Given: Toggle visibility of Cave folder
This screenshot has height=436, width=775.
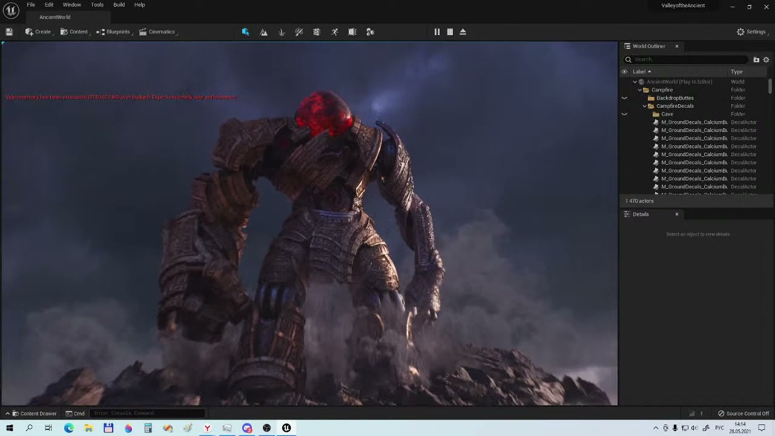Looking at the screenshot, I should 624,114.
